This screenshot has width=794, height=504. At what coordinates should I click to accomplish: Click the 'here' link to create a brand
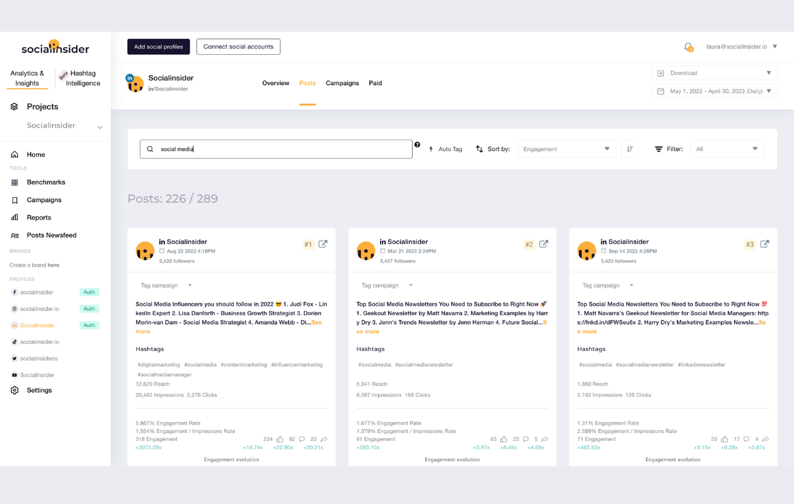54,265
